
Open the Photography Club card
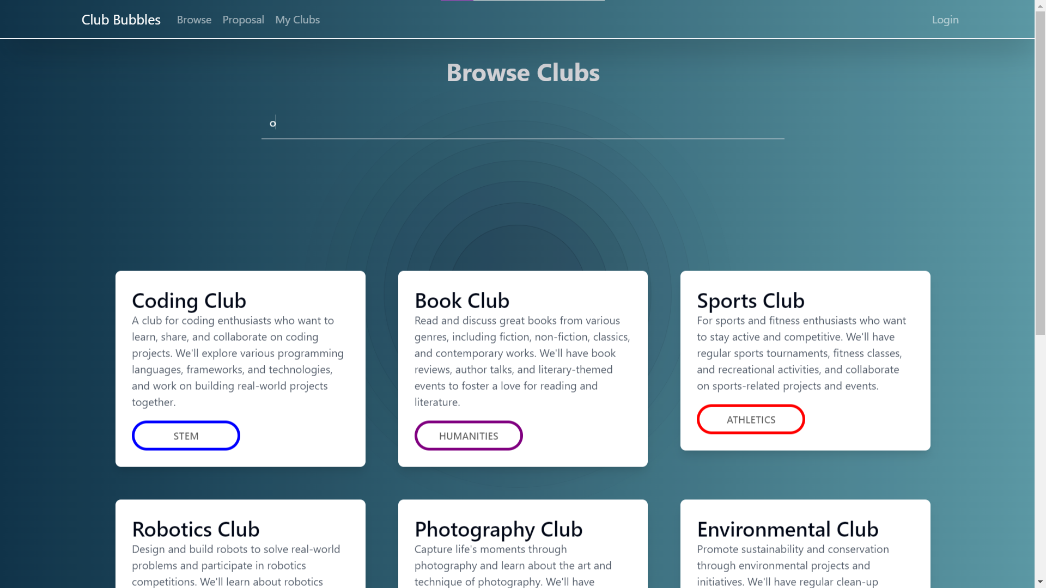point(522,543)
